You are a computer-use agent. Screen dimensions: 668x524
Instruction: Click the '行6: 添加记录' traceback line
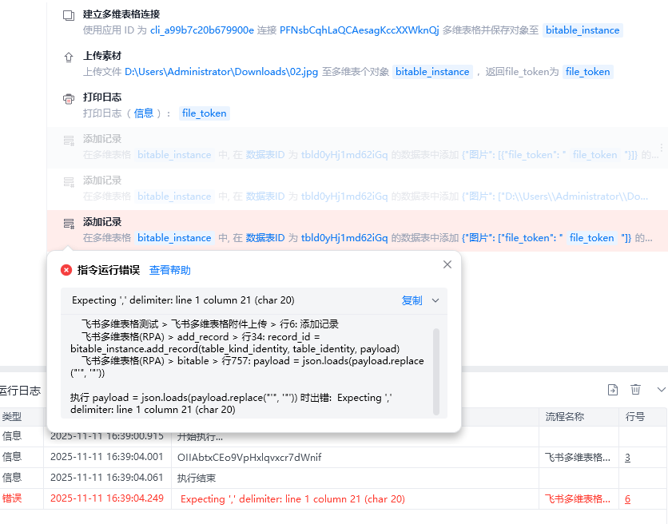click(x=209, y=324)
